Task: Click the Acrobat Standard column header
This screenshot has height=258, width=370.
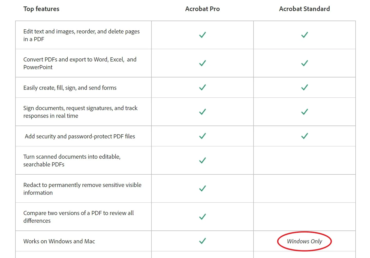Action: pos(304,9)
